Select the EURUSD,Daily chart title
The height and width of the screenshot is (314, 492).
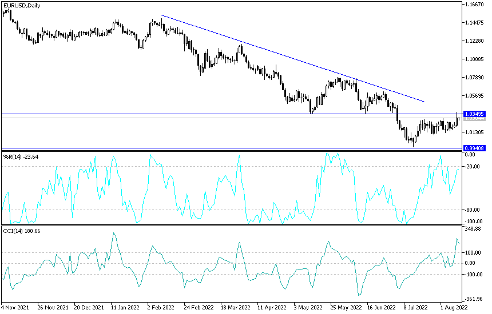pos(22,5)
